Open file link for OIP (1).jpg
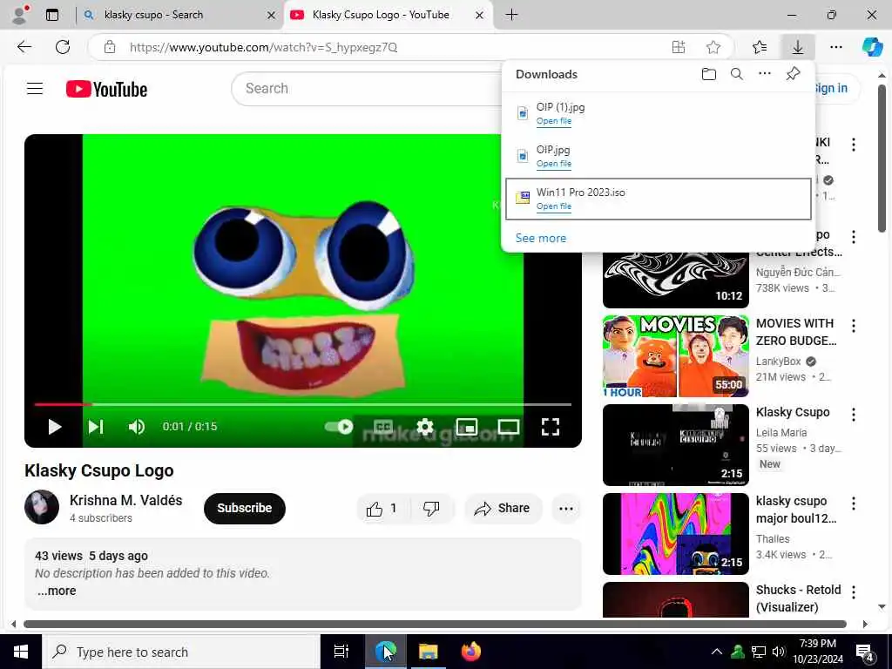Viewport: 892px width, 669px height. point(553,120)
